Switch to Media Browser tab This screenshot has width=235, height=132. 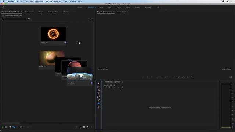(29, 12)
